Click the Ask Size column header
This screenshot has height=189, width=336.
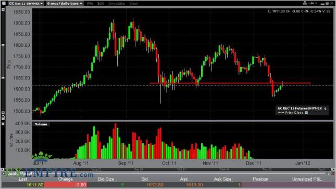pos(222,179)
